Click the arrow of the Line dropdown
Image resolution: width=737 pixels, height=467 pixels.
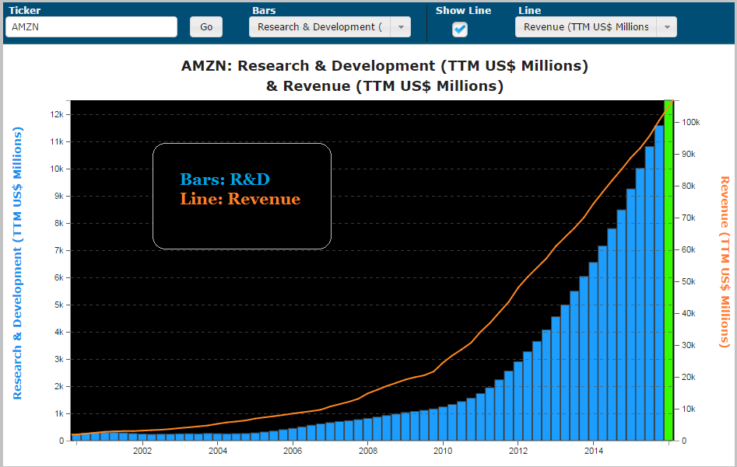pyautogui.click(x=667, y=26)
